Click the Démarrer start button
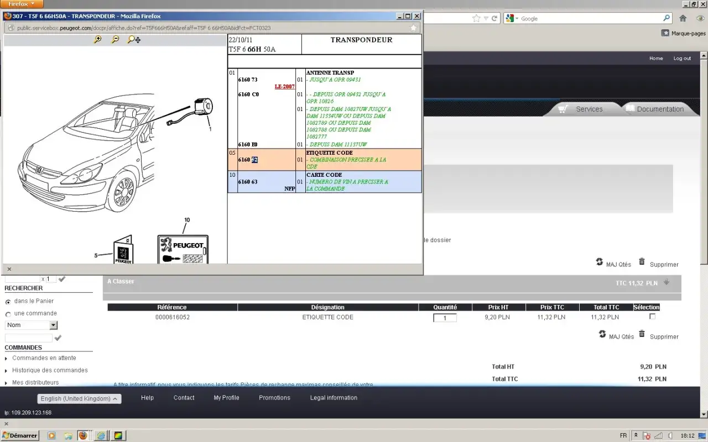The height and width of the screenshot is (442, 708). point(20,435)
